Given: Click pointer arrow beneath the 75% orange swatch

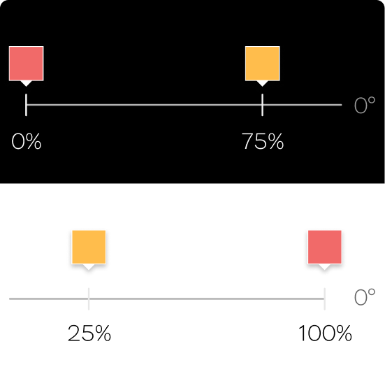Looking at the screenshot, I should [263, 83].
